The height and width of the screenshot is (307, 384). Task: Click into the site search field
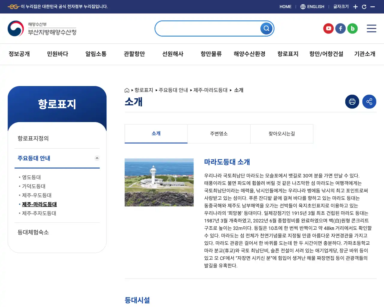(208, 28)
